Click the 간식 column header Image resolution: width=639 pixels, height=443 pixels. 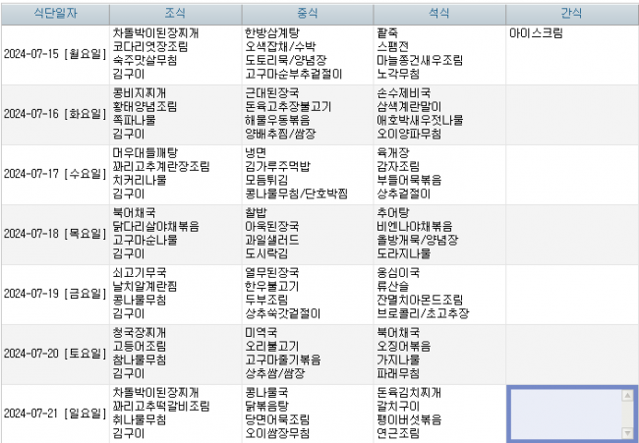coord(571,13)
